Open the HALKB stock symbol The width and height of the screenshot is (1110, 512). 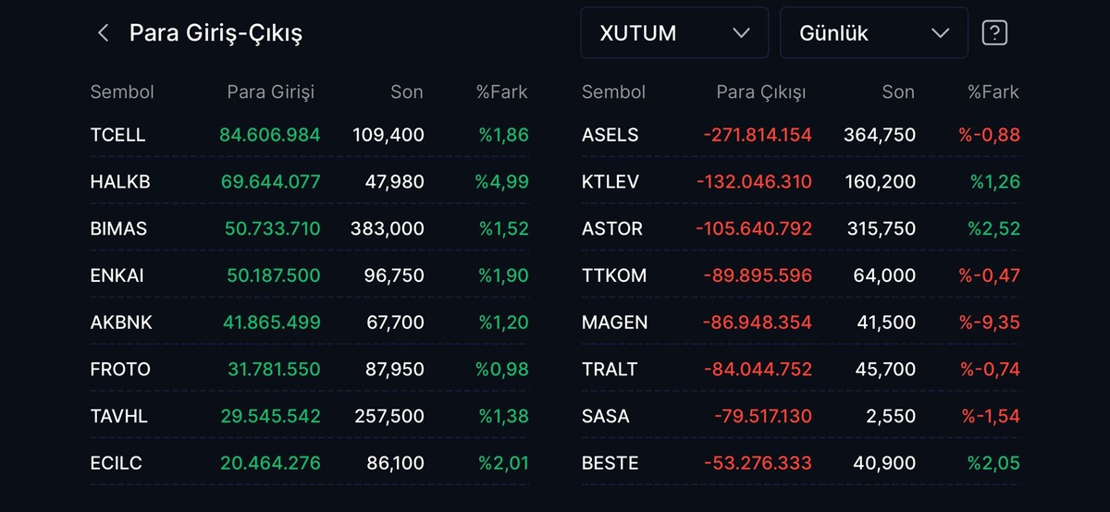pos(120,182)
